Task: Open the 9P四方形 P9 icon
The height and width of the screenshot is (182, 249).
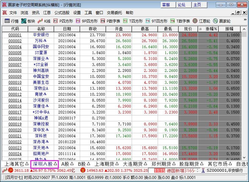Action: coord(78,21)
